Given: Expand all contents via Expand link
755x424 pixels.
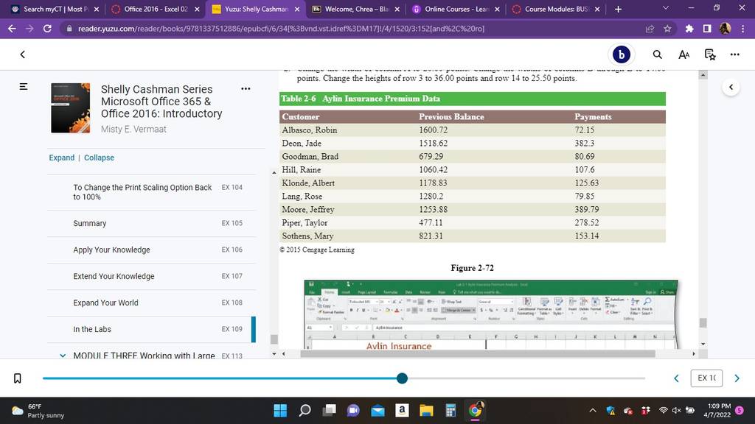Looking at the screenshot, I should click(62, 158).
